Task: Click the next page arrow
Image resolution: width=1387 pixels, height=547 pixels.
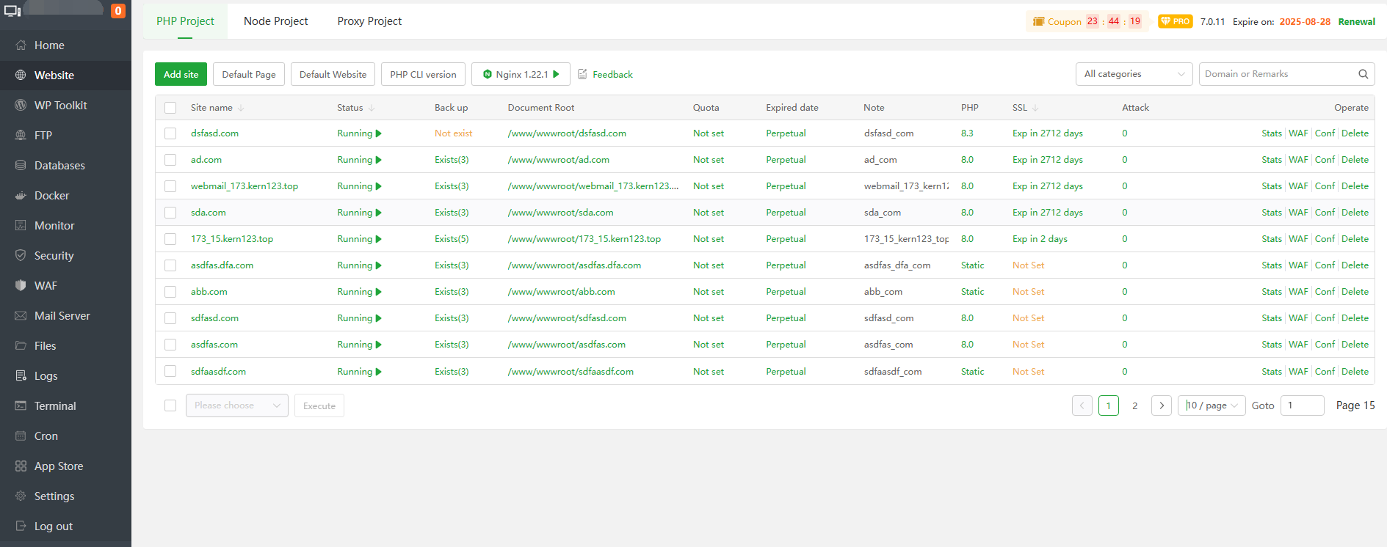Action: [1162, 405]
